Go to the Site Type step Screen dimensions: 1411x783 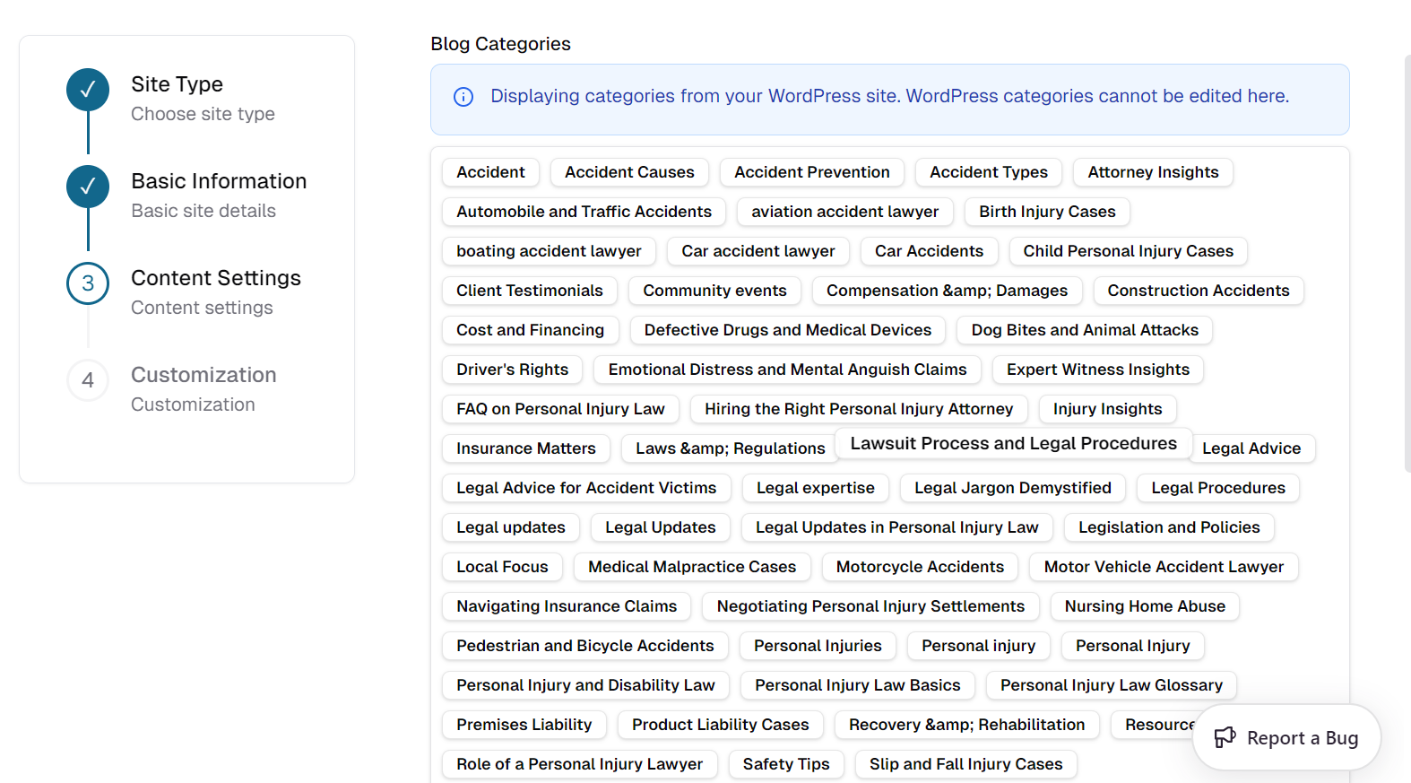[x=177, y=84]
